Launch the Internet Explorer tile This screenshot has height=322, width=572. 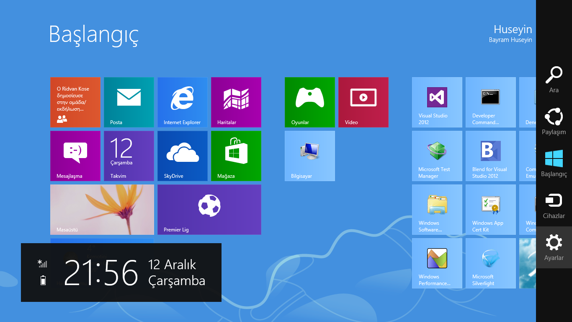click(183, 102)
